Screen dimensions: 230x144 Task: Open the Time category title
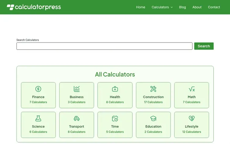coord(115,127)
